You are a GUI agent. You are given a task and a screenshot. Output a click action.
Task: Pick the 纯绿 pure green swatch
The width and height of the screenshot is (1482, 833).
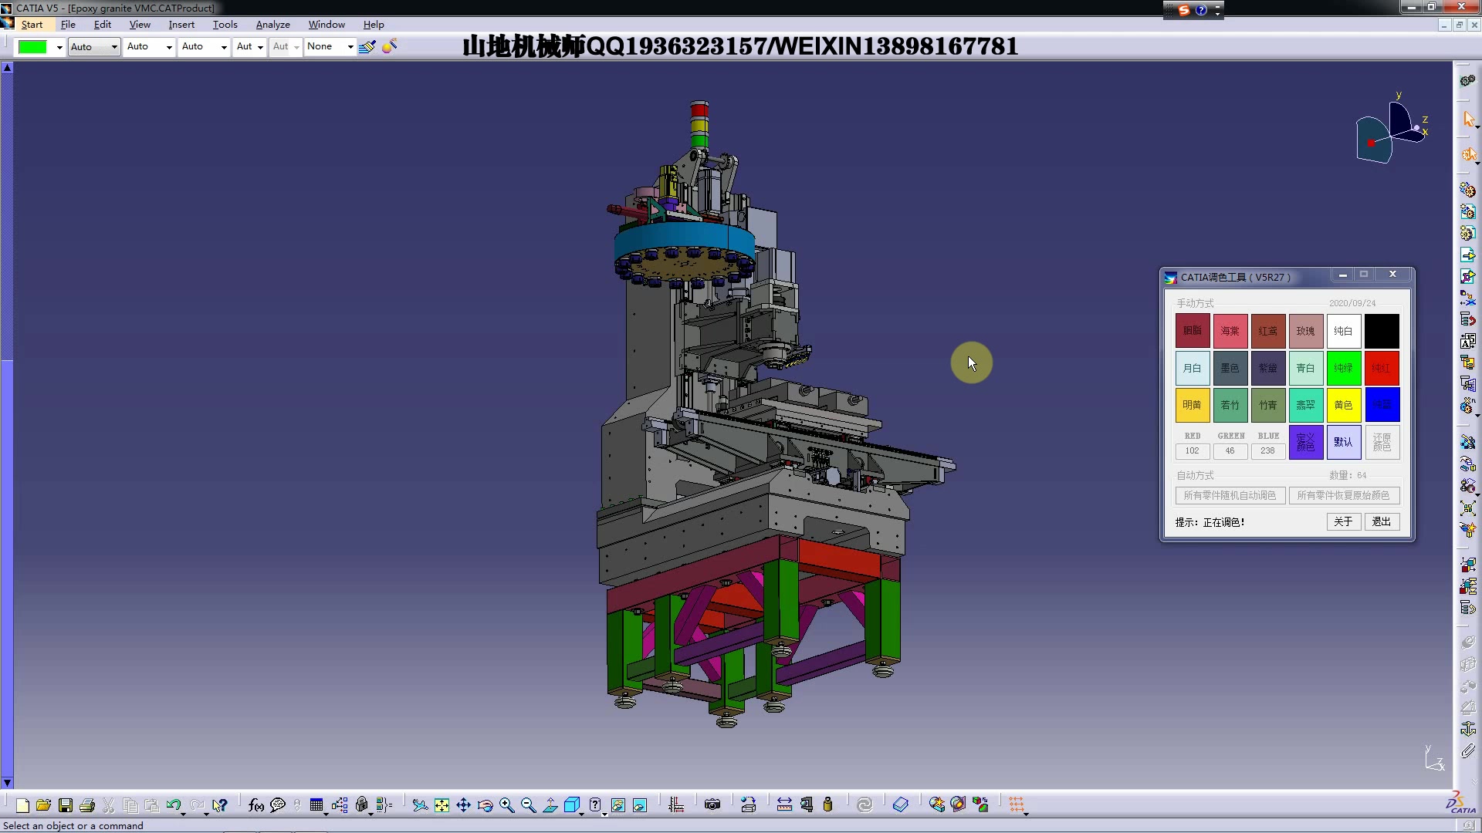[1343, 369]
